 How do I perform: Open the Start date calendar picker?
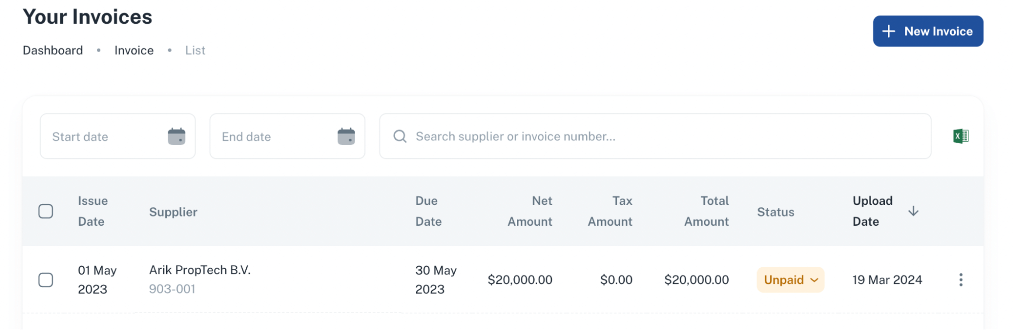176,136
